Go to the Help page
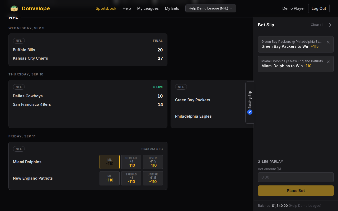The height and width of the screenshot is (211, 338). 127,8
